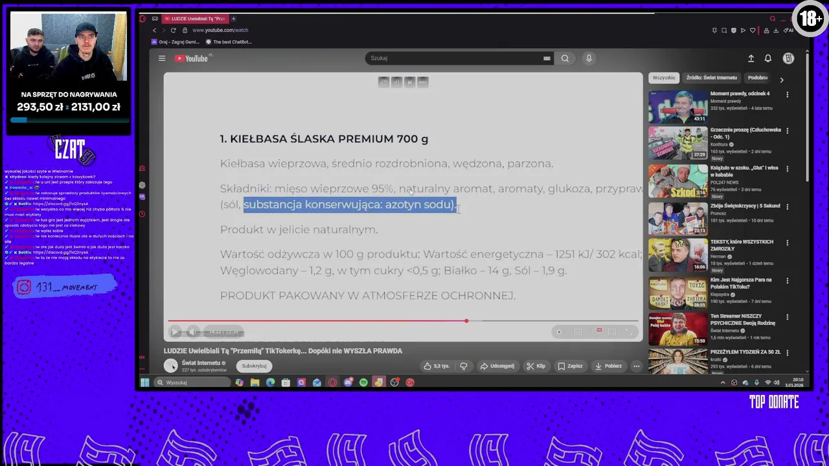
Task: Open File Explorer from taskbar
Action: click(x=255, y=383)
